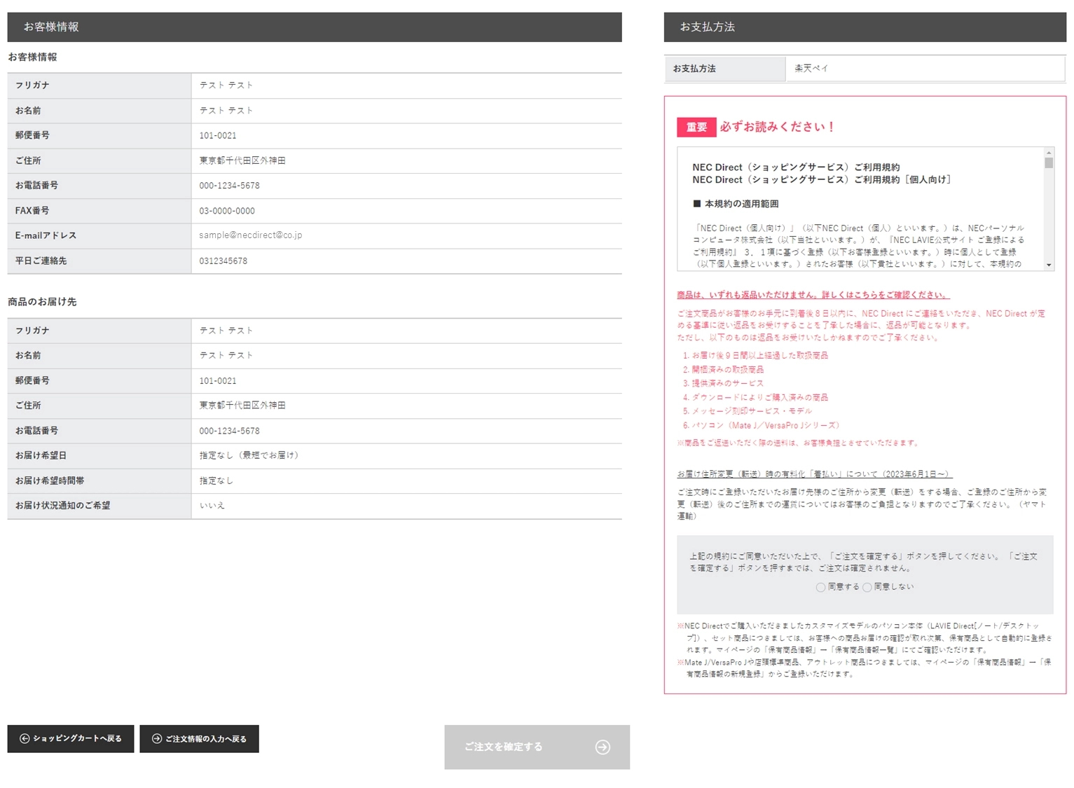Click the delivery notification value いいえ

click(x=212, y=505)
